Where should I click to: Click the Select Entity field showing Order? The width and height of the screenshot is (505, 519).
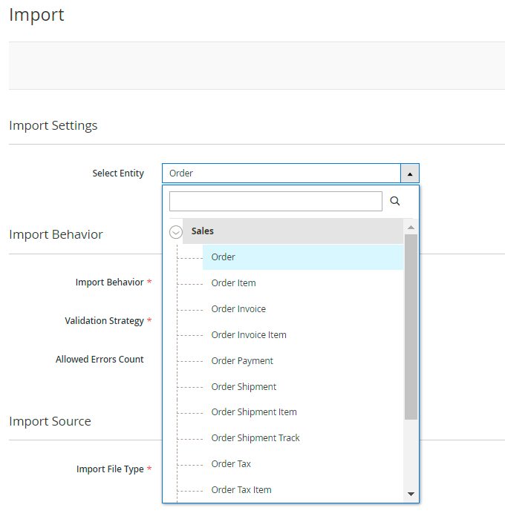click(281, 173)
